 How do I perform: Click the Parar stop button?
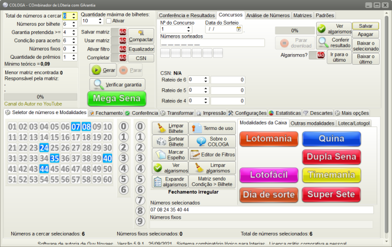pyautogui.click(x=130, y=70)
